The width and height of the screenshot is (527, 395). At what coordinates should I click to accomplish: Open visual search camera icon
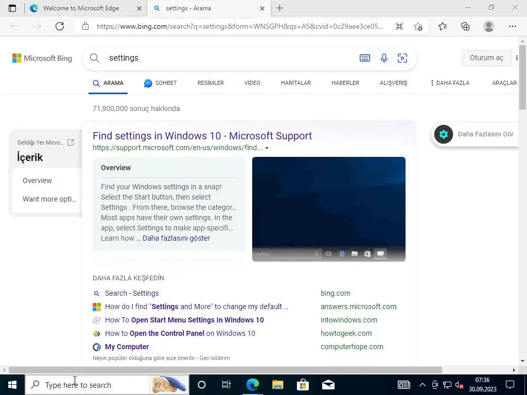point(402,58)
